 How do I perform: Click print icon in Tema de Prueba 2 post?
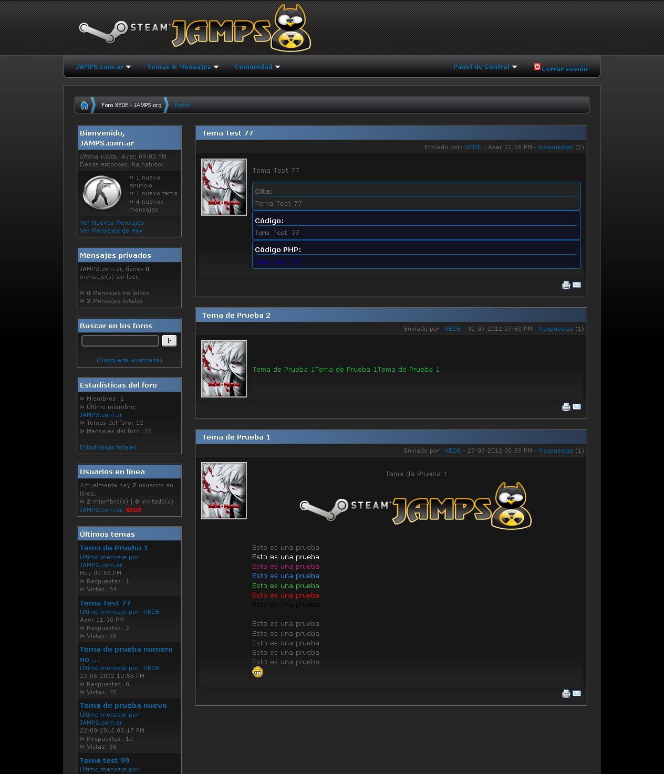pyautogui.click(x=566, y=407)
